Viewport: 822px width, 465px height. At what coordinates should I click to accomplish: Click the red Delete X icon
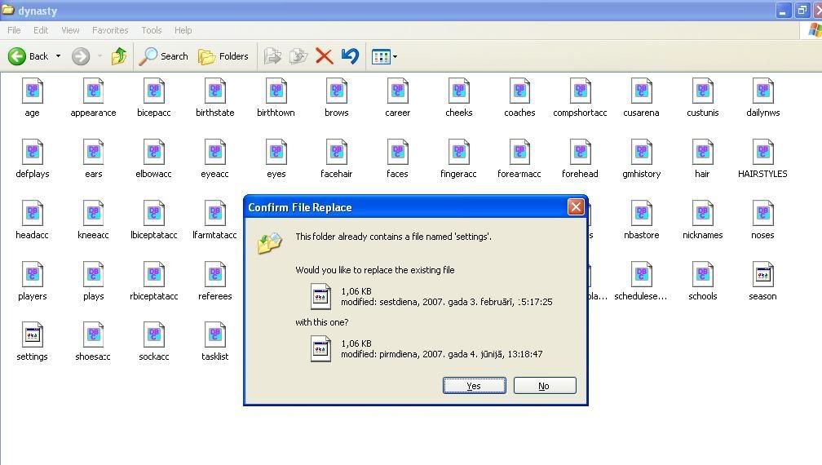(324, 56)
